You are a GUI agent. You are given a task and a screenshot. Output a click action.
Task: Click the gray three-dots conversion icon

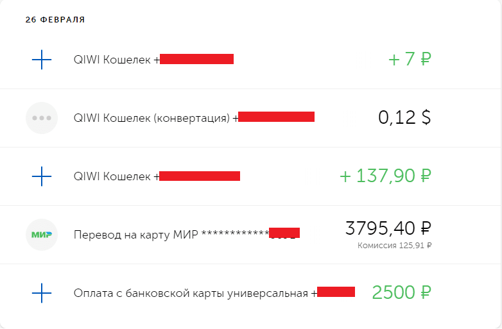pos(41,118)
